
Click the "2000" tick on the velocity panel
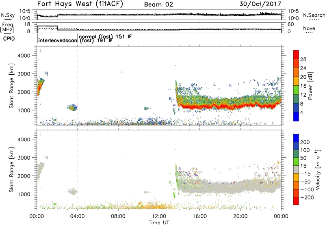[24, 176]
